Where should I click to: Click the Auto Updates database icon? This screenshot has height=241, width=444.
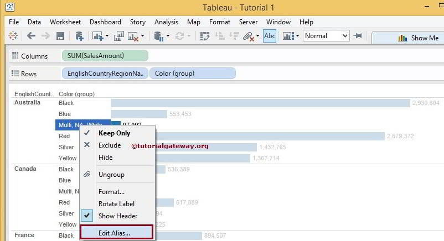click(159, 36)
